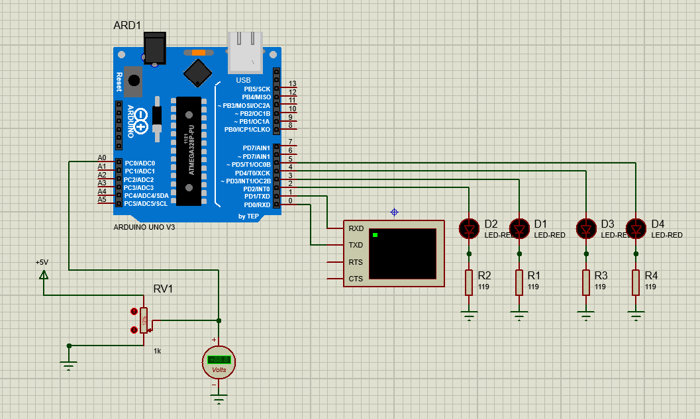Select LED D4 diode symbol

coord(636,229)
